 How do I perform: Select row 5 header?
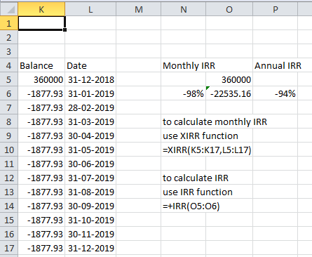[9, 79]
